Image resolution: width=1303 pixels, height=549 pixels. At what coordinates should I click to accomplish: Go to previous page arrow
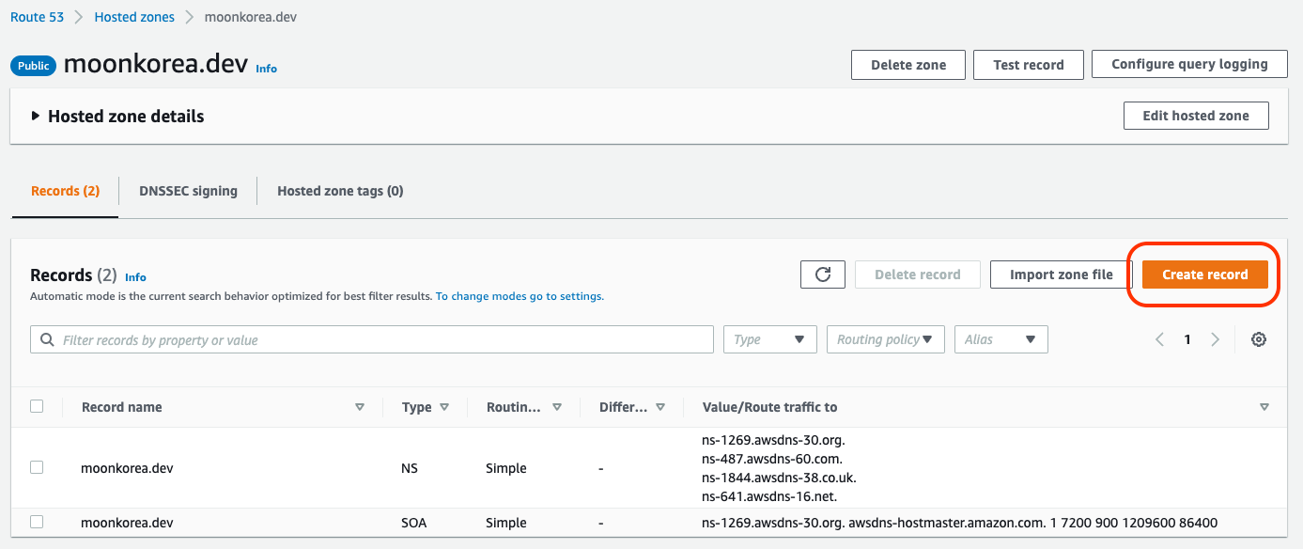coord(1160,339)
